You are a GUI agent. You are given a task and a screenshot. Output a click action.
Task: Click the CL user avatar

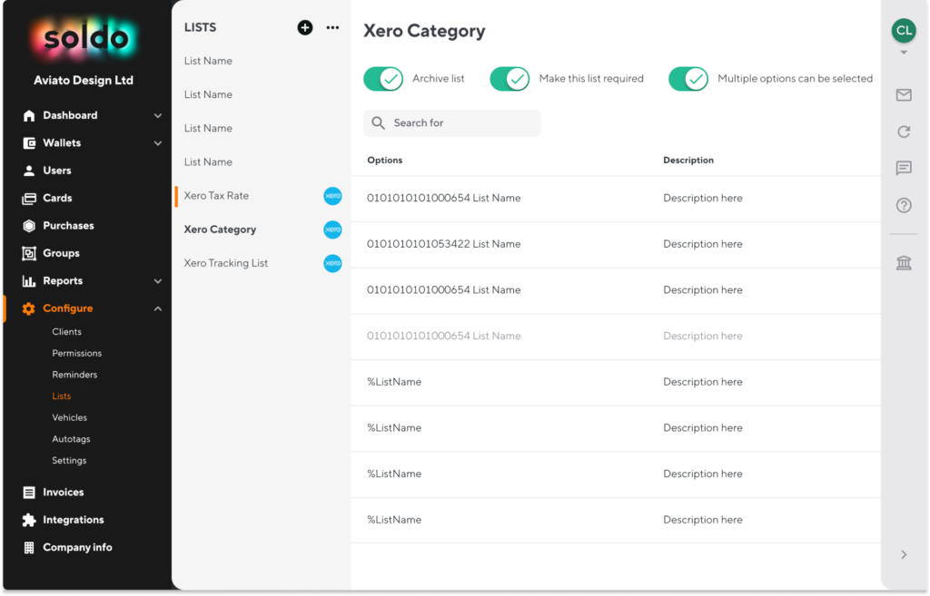click(x=904, y=30)
